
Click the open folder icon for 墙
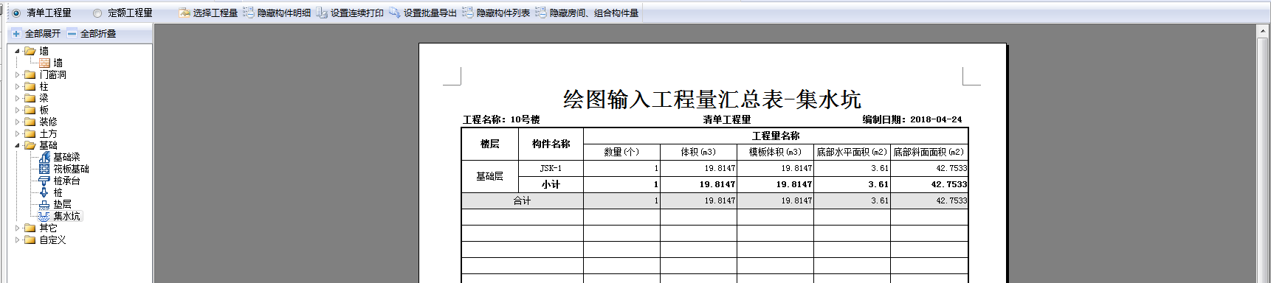[30, 51]
